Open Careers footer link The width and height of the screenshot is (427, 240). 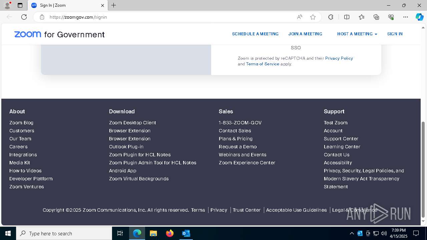pos(18,147)
